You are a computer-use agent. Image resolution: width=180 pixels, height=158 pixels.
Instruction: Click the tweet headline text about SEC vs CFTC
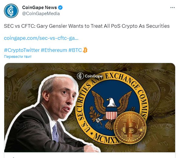[x=87, y=26]
